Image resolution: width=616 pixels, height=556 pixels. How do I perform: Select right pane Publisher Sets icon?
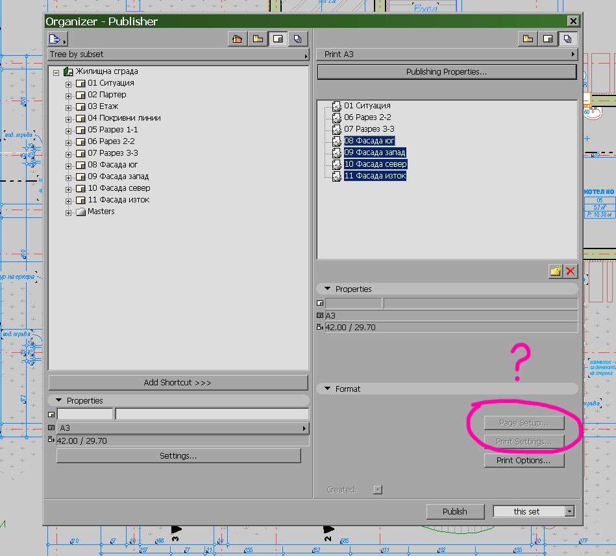coord(568,39)
